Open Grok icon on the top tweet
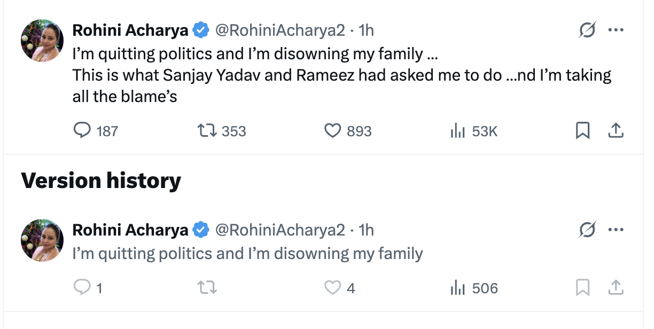Screen dimensions: 654x329 587,31
